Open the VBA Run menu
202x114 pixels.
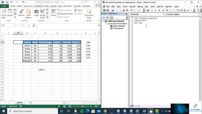[x=147, y=6]
